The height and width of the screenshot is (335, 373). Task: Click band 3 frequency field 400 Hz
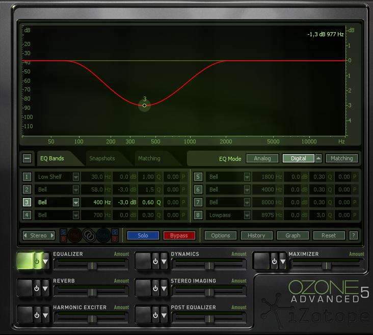point(96,202)
